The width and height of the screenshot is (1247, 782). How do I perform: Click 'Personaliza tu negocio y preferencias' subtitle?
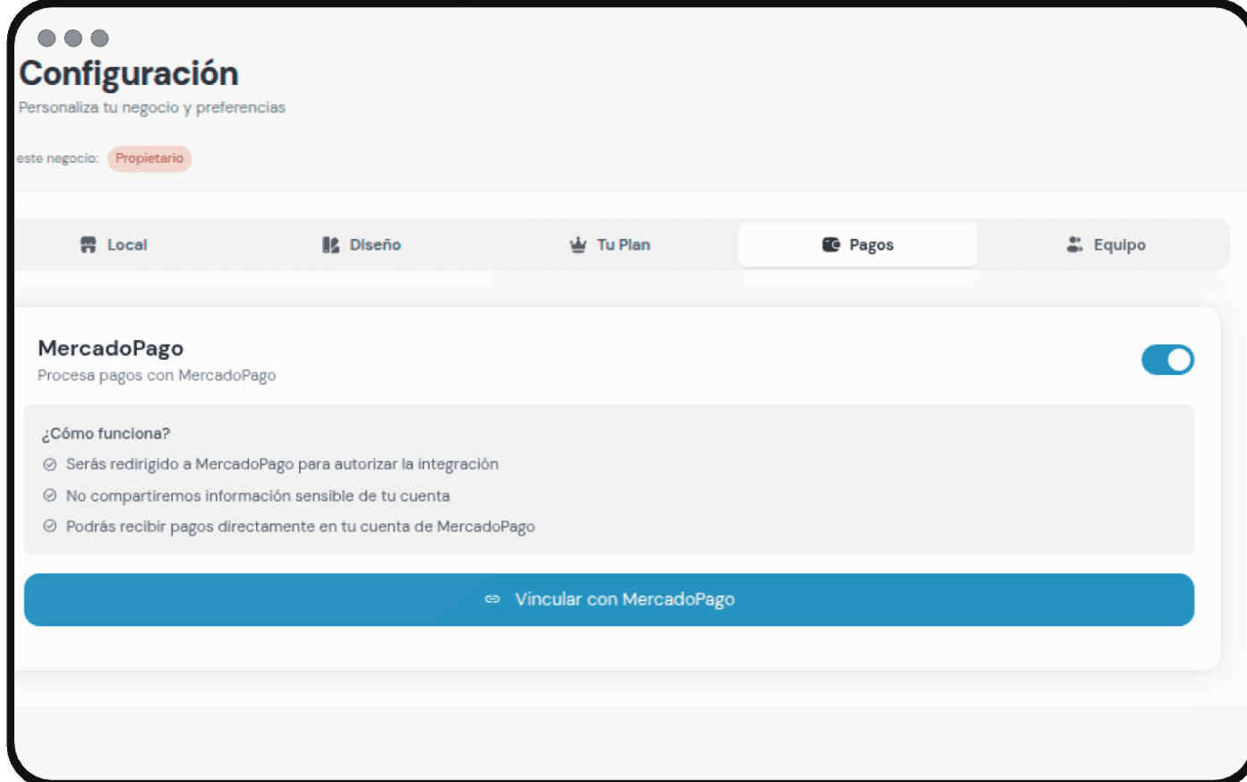coord(152,107)
